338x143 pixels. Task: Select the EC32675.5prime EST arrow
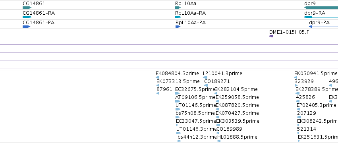178,93
